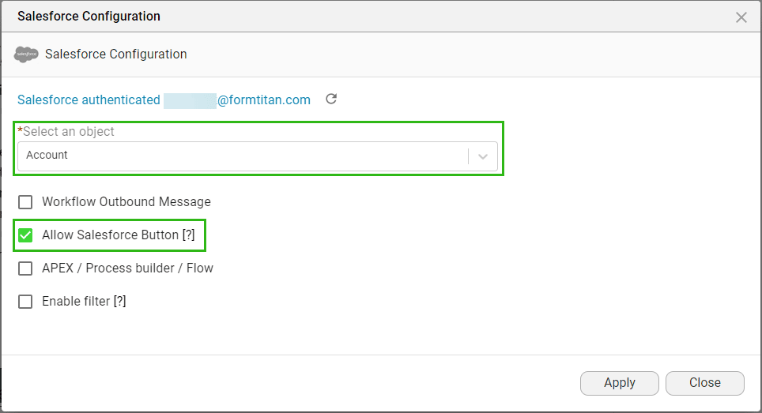Enable the Workflow Outbound Message checkbox
Viewport: 762px width, 413px height.
[26, 202]
